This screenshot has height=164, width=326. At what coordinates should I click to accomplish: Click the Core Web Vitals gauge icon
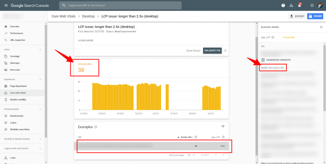pos(6,93)
